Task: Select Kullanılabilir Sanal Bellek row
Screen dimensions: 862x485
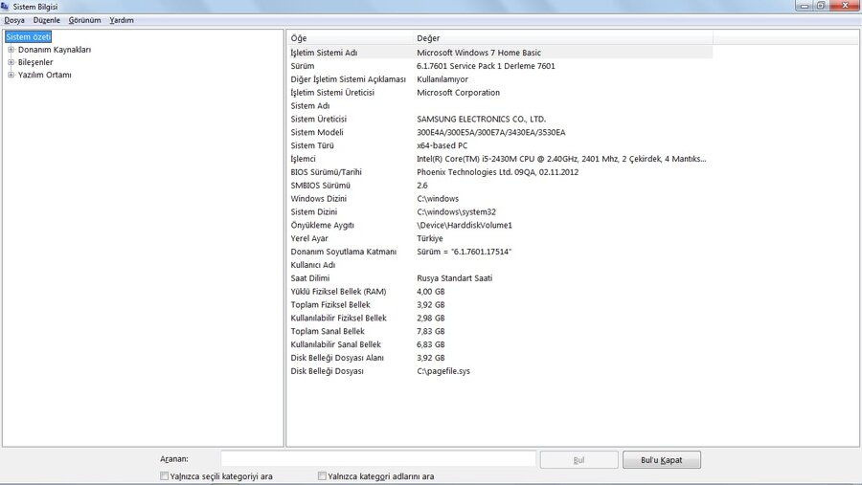Action: click(x=500, y=344)
